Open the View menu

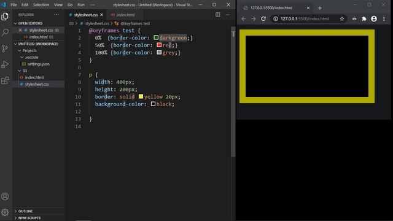(58, 5)
